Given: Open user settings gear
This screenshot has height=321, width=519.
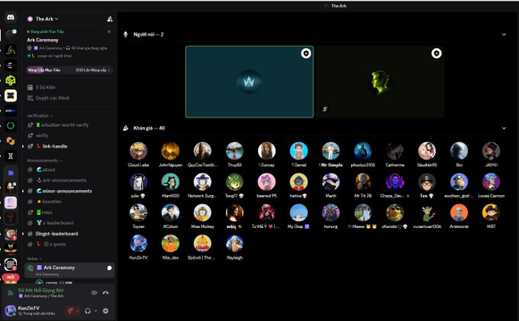Looking at the screenshot, I should pos(105,311).
